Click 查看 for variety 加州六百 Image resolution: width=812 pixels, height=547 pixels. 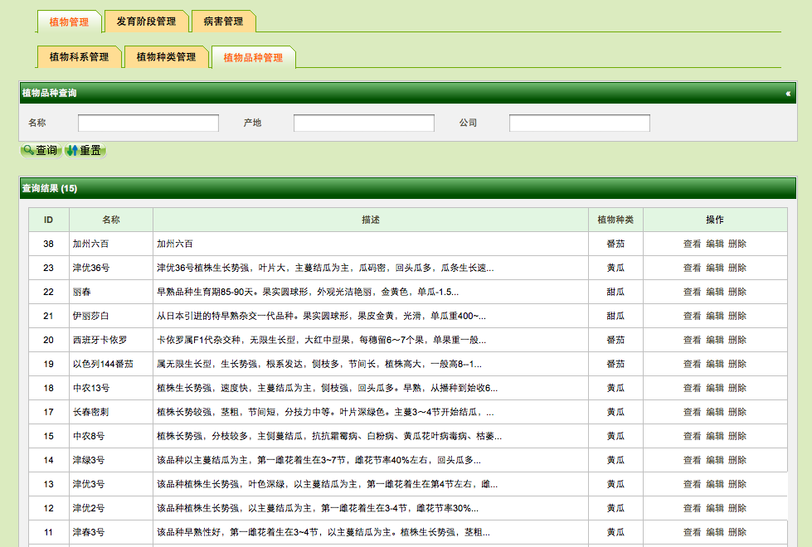[692, 244]
